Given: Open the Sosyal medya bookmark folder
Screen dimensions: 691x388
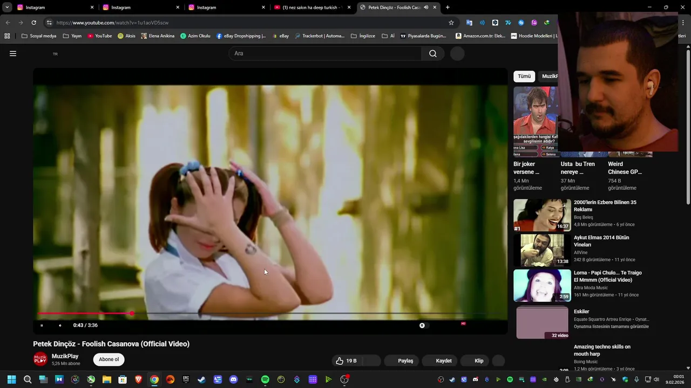Looking at the screenshot, I should 39,36.
